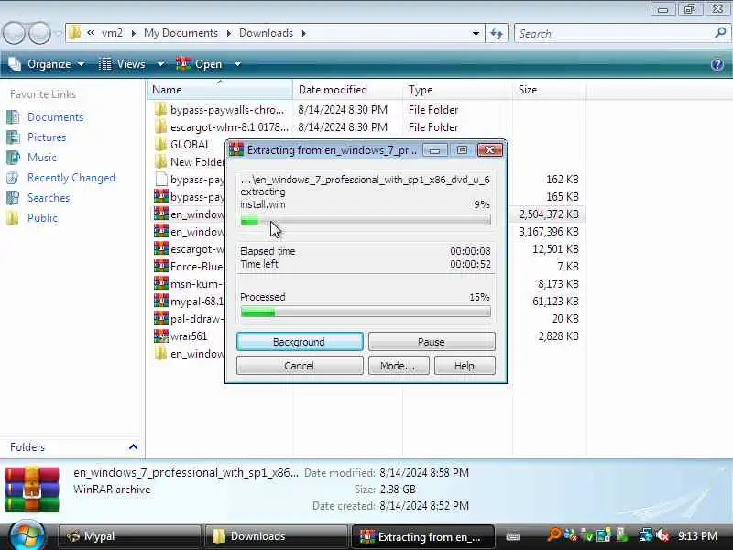Screen dimensions: 733x550
Task: Open Public favorite link
Action: tap(42, 218)
